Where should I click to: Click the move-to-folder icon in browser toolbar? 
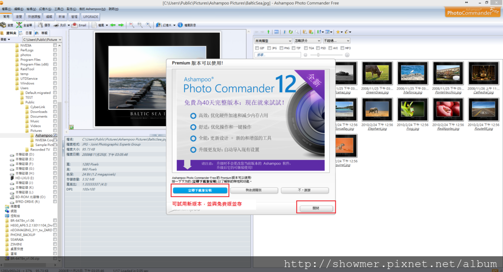[311, 32]
